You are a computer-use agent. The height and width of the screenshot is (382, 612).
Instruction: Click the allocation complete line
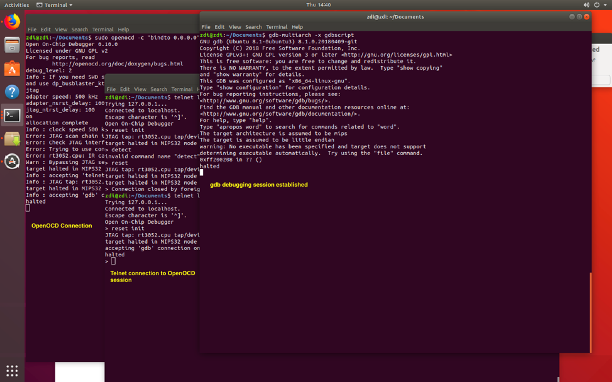[x=57, y=123]
